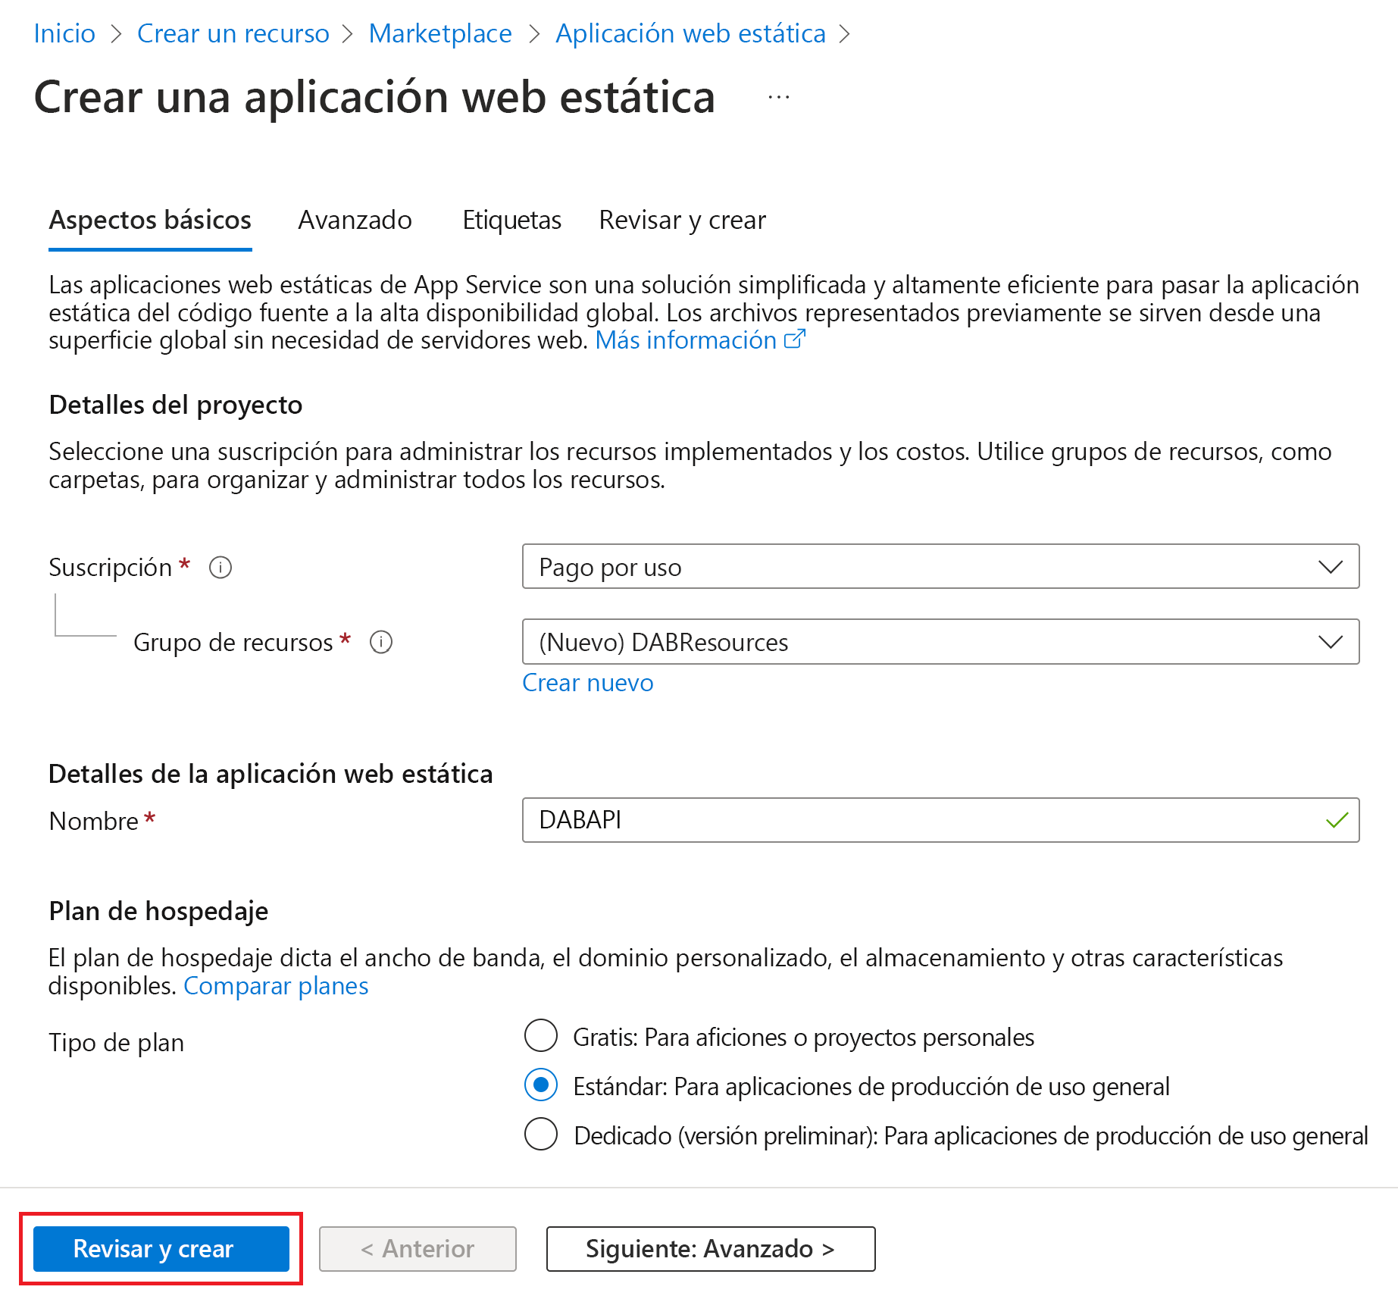Click the Nombre field containing DABAPI
This screenshot has height=1296, width=1398.
point(940,820)
